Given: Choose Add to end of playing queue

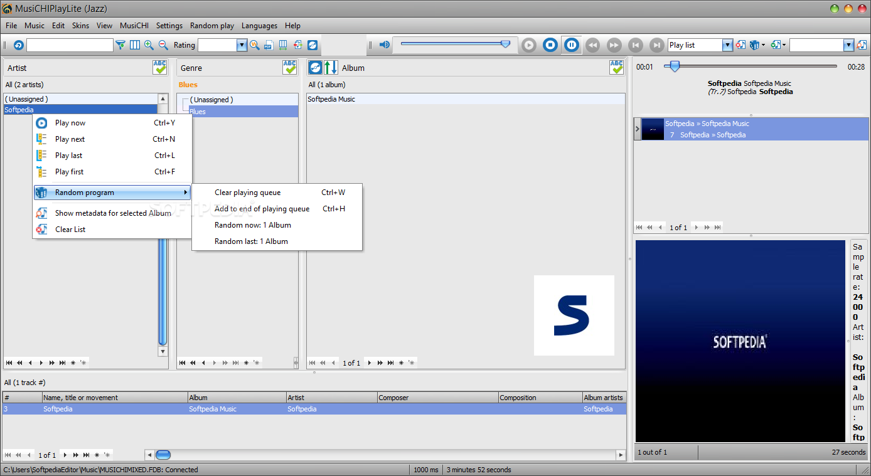Looking at the screenshot, I should tap(277, 209).
